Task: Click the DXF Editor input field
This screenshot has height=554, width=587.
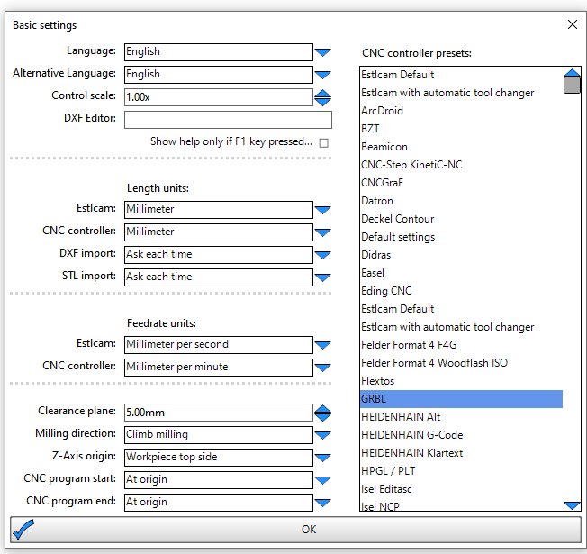Action: click(228, 120)
